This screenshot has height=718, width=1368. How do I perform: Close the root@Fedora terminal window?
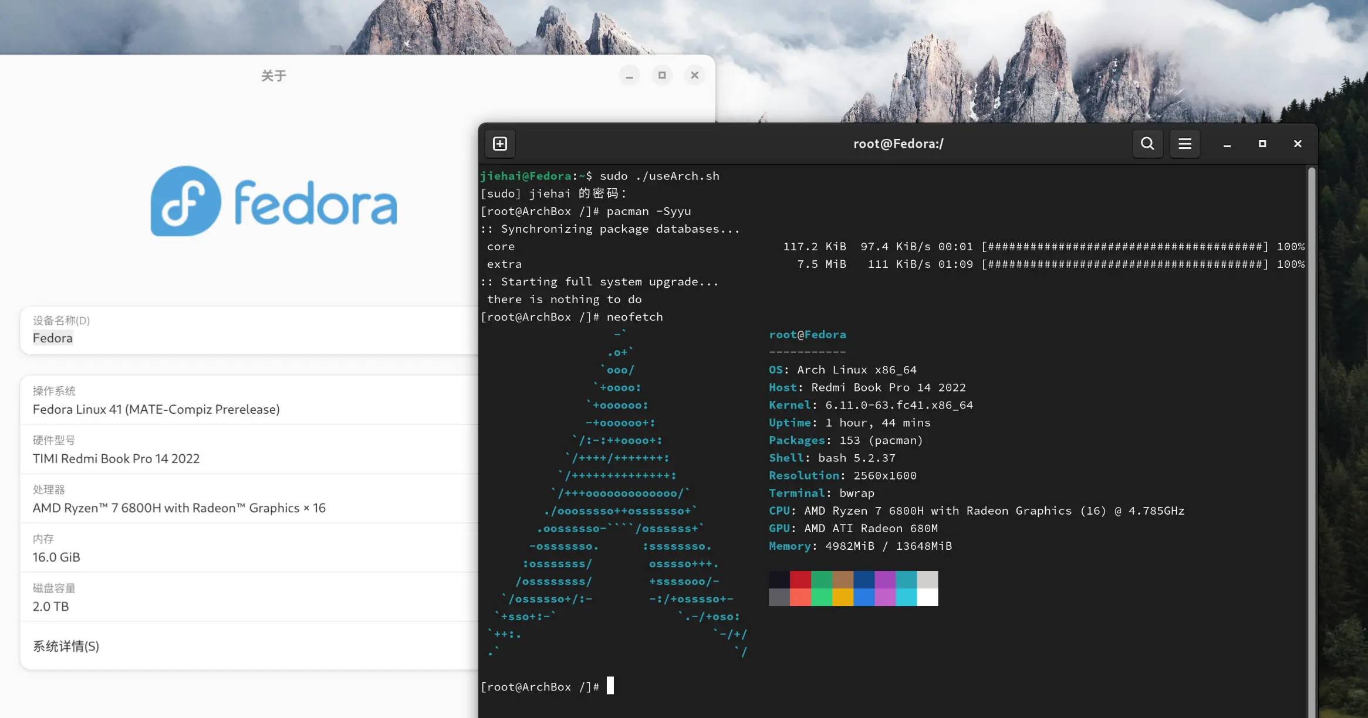[1298, 144]
